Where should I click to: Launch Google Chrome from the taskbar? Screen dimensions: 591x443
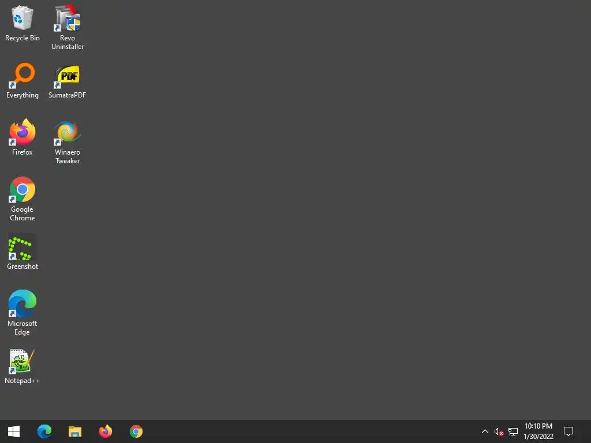[x=136, y=431]
